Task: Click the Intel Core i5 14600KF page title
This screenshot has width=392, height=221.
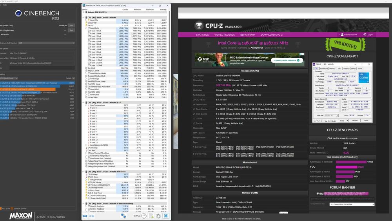Action: click(253, 43)
